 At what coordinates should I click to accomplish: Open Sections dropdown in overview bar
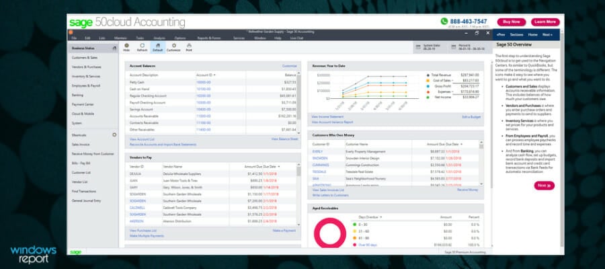516,34
